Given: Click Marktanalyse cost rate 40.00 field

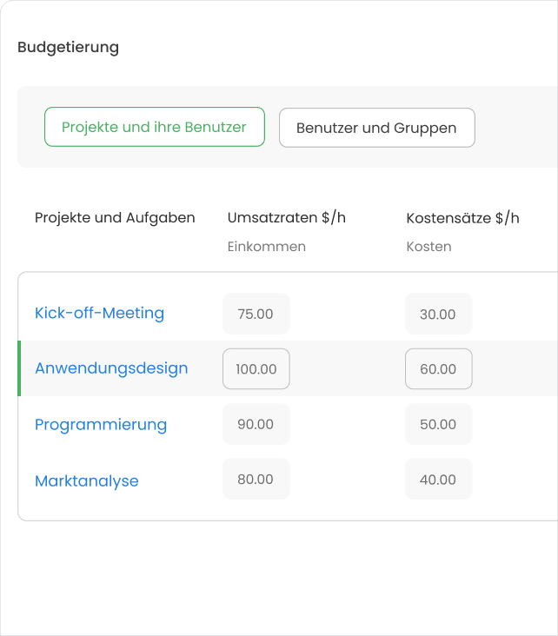Looking at the screenshot, I should 438,479.
